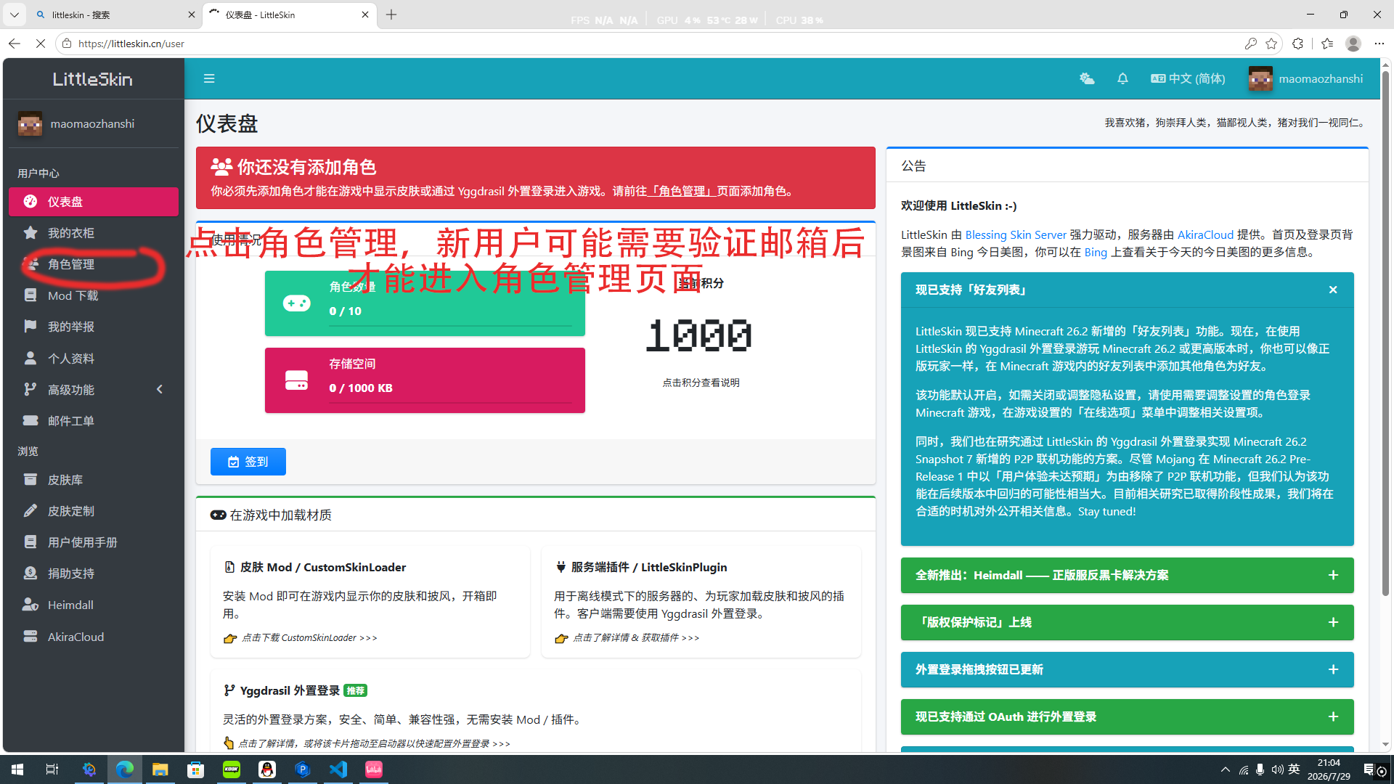Toggle the sidebar hamburger menu
This screenshot has height=784, width=1394.
[x=209, y=78]
